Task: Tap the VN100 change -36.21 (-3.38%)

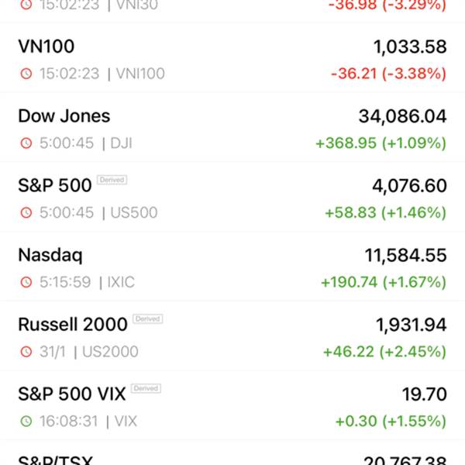Action: [x=388, y=74]
